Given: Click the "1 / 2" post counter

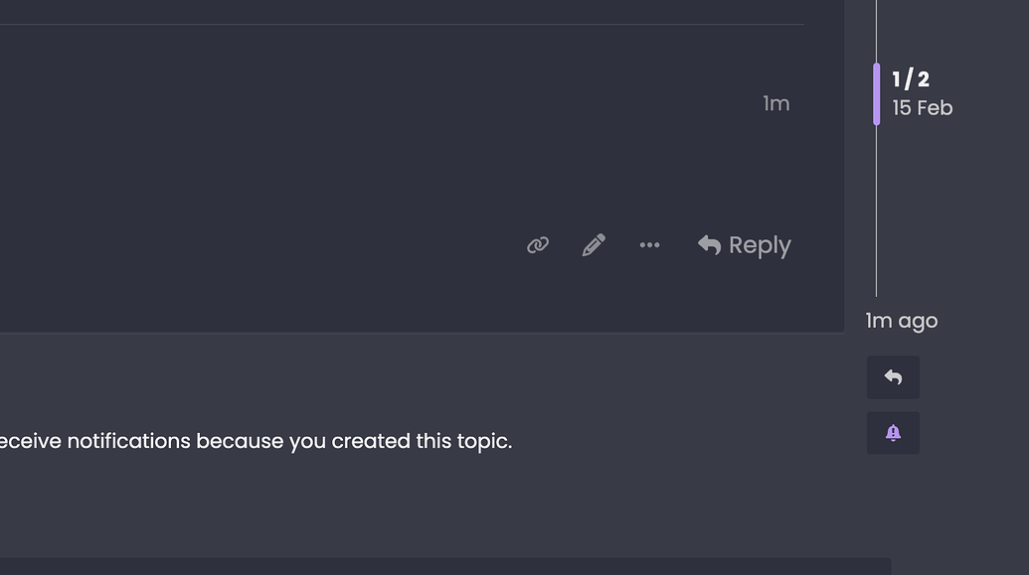Looking at the screenshot, I should (911, 79).
